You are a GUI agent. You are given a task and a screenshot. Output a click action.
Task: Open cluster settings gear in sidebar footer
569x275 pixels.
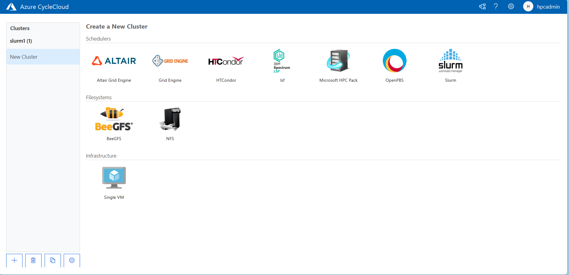72,261
